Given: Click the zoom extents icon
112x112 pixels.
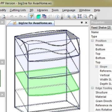Looking at the screenshot, I should click(x=80, y=16).
